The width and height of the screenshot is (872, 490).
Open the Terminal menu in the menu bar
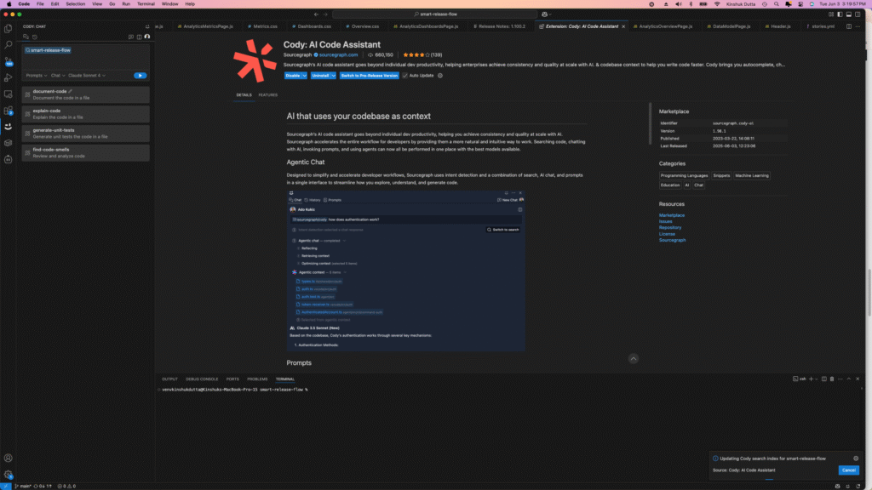tap(146, 4)
